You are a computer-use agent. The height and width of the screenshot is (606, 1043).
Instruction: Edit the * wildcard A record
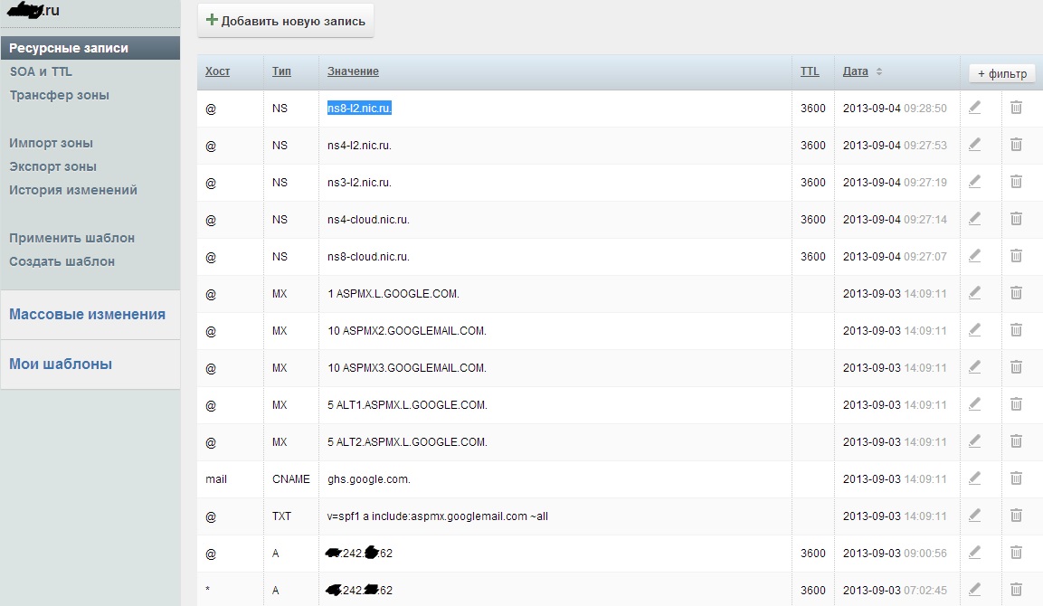[x=974, y=590]
